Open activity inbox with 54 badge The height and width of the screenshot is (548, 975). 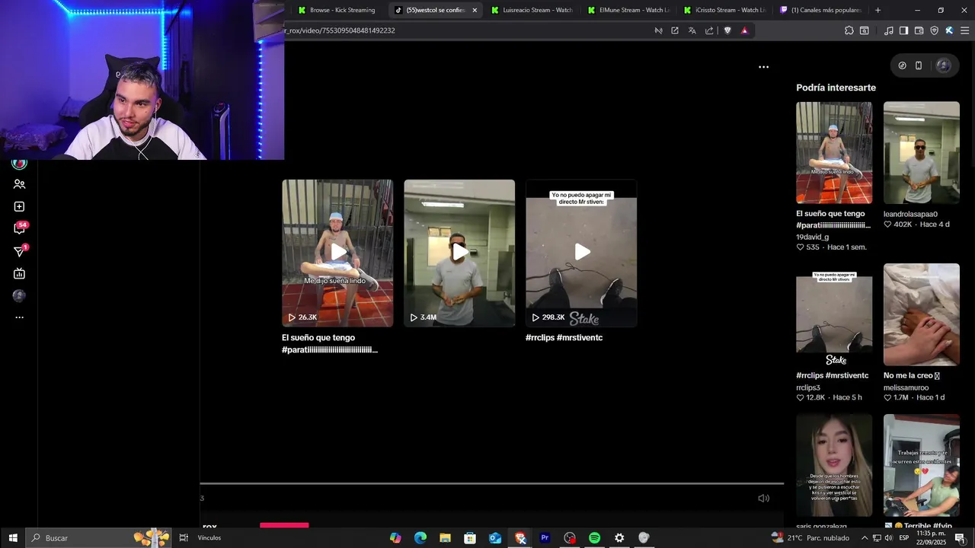[x=20, y=228]
